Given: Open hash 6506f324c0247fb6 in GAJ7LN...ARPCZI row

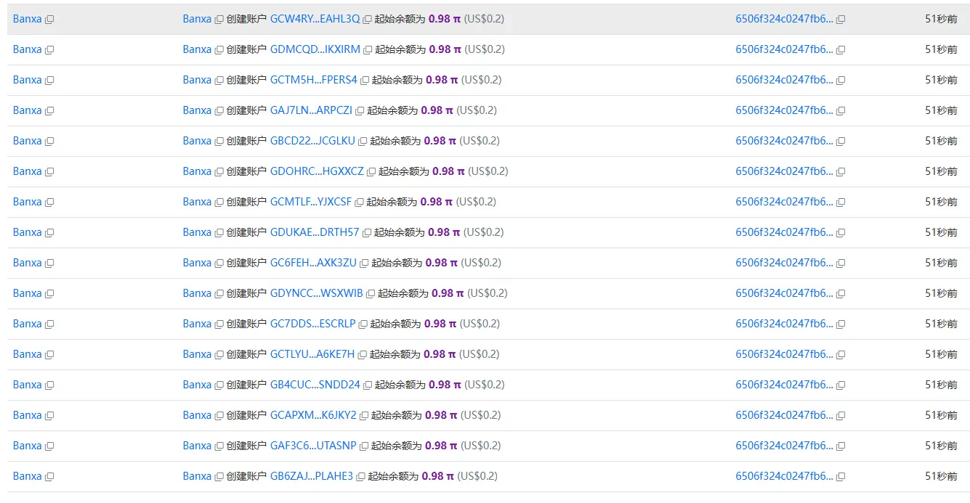Looking at the screenshot, I should (x=785, y=110).
